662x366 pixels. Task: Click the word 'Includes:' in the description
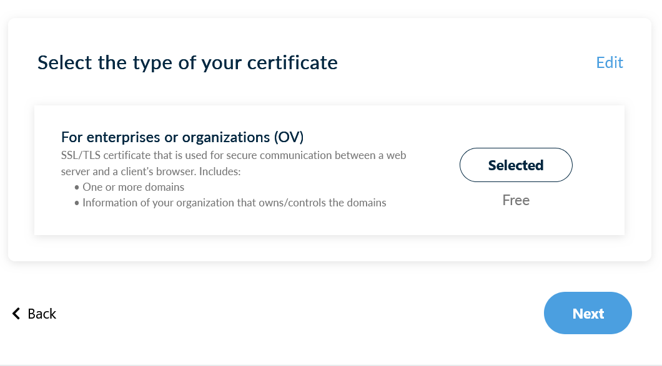(220, 171)
